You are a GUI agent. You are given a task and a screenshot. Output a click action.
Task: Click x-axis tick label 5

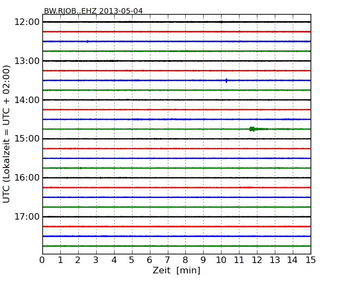coord(132,260)
